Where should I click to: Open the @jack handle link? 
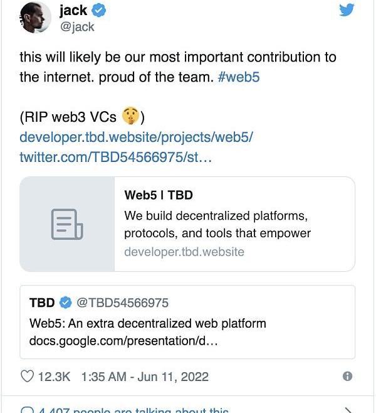(77, 28)
